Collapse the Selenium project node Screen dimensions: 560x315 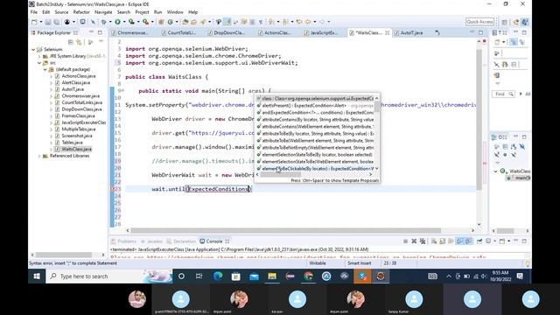33,49
